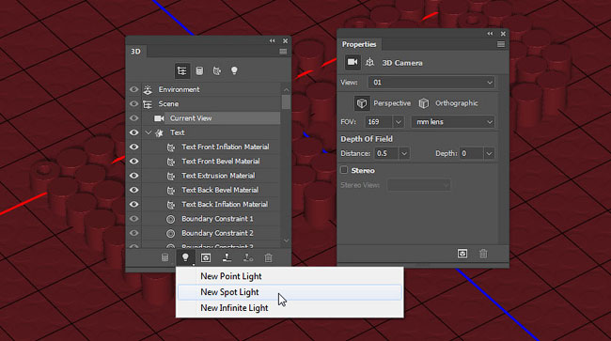
Task: Select the 3D panel tab
Action: [x=136, y=52]
